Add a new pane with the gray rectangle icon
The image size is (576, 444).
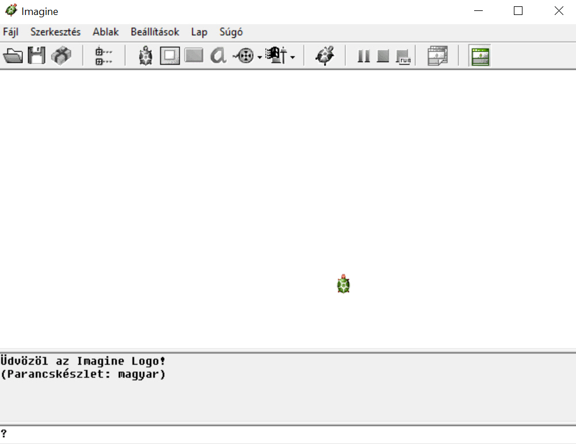click(194, 56)
